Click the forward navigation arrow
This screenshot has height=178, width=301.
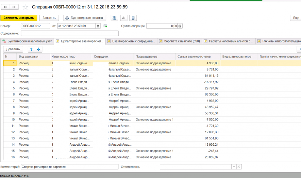click(x=14, y=7)
